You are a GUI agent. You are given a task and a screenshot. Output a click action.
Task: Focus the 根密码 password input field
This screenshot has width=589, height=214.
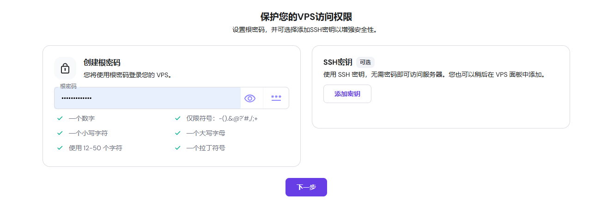pyautogui.click(x=148, y=98)
